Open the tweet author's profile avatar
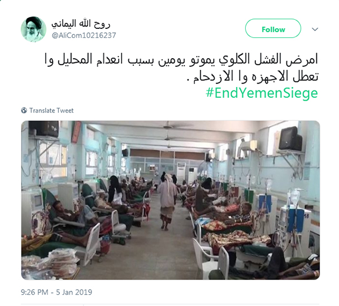Screen dimensions: 339x306 (x=33, y=29)
